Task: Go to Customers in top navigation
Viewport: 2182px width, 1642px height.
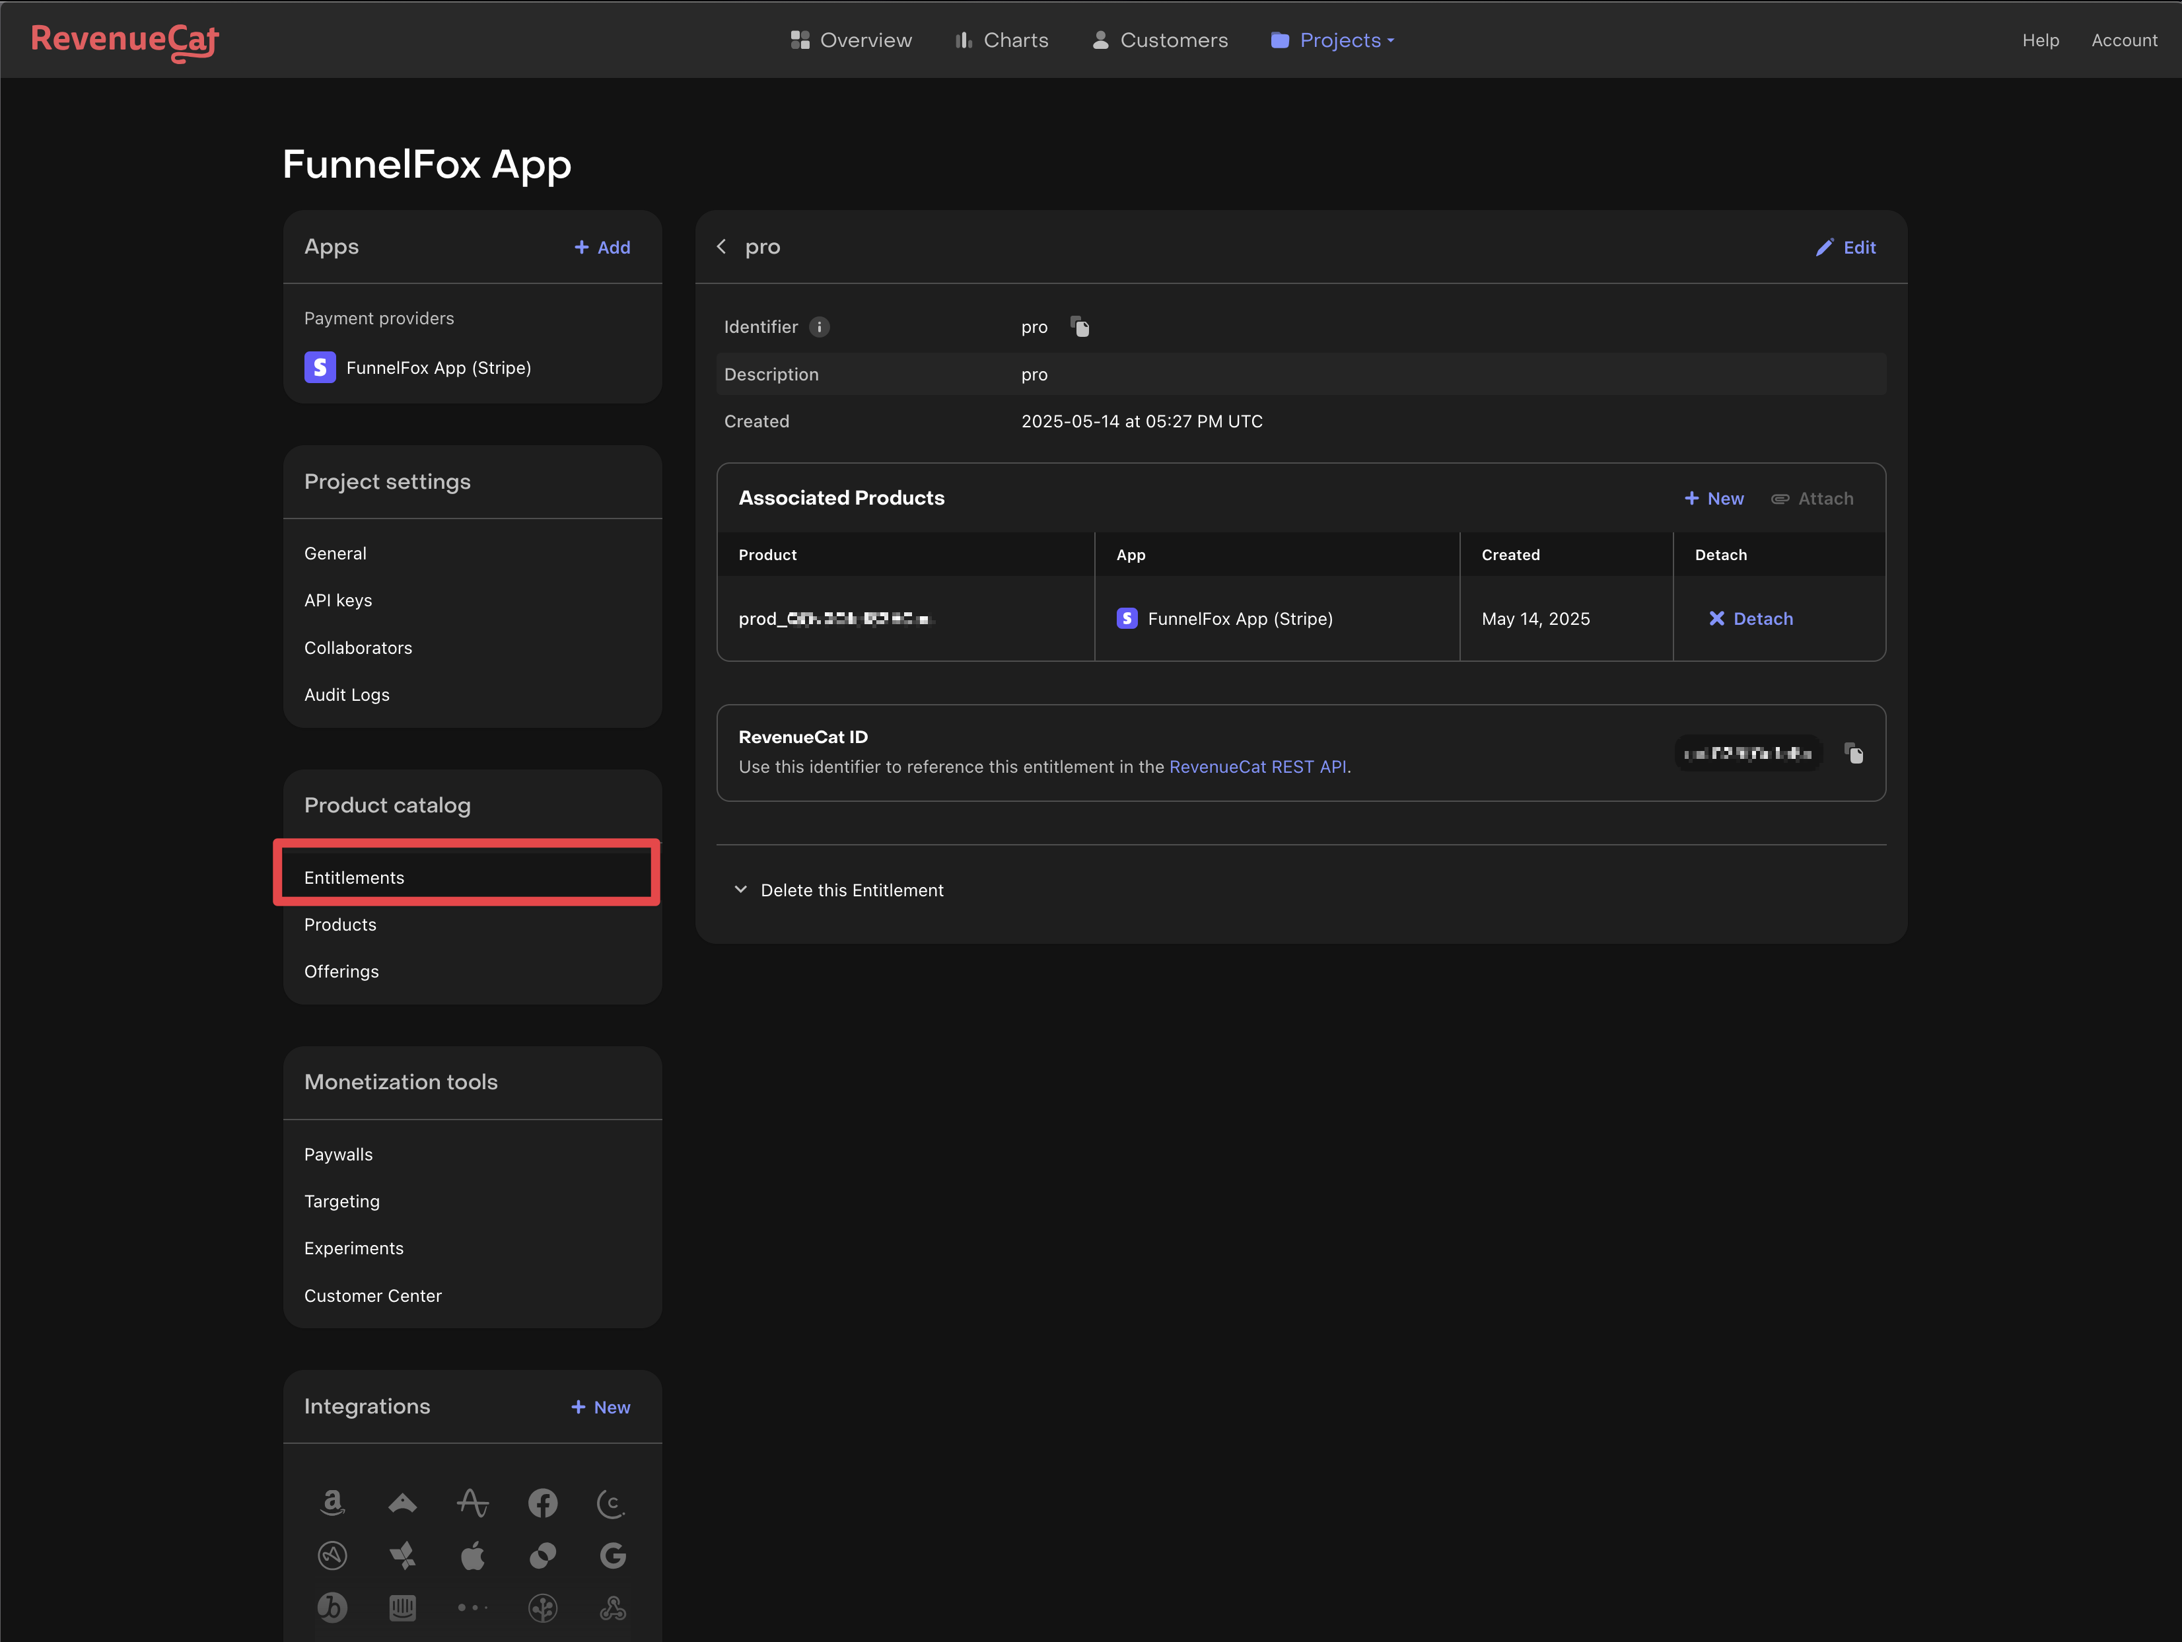Action: coord(1160,40)
